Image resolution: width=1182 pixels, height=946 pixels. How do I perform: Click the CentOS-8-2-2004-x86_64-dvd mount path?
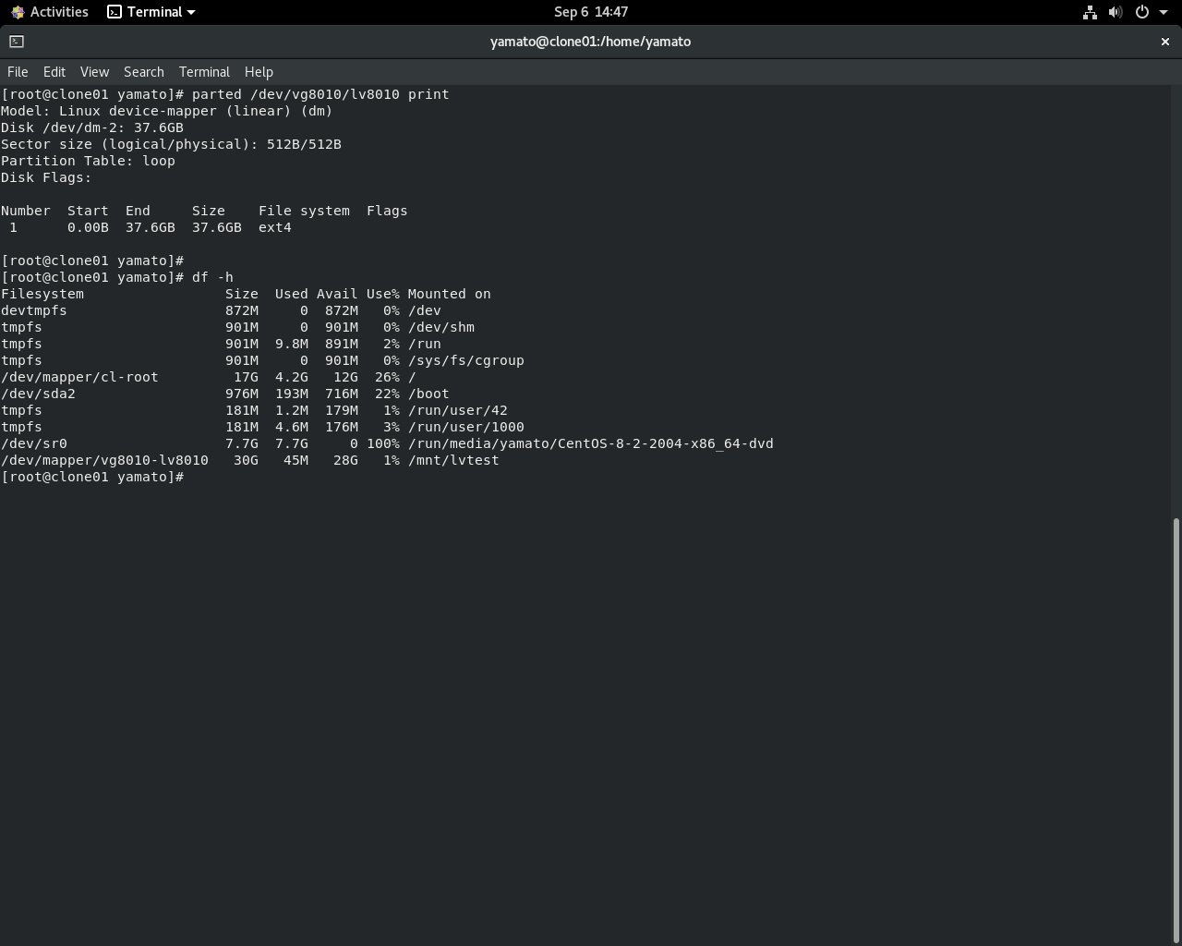[591, 443]
